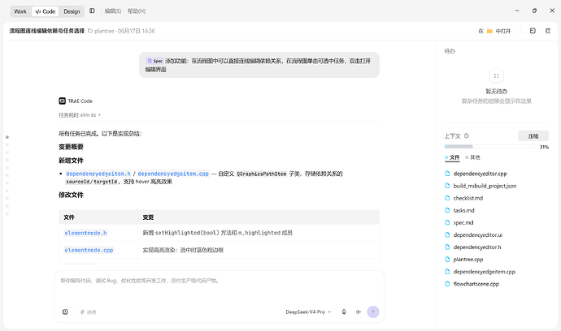561x331 pixels.
Task: Click the empty todo placeholder icon under 待办
Action: coord(496,75)
